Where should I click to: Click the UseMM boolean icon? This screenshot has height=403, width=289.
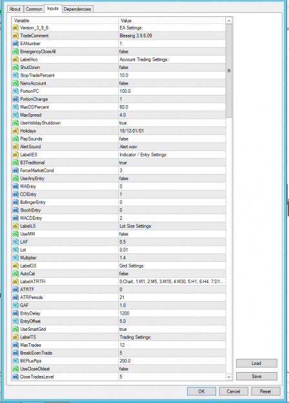pos(15,234)
